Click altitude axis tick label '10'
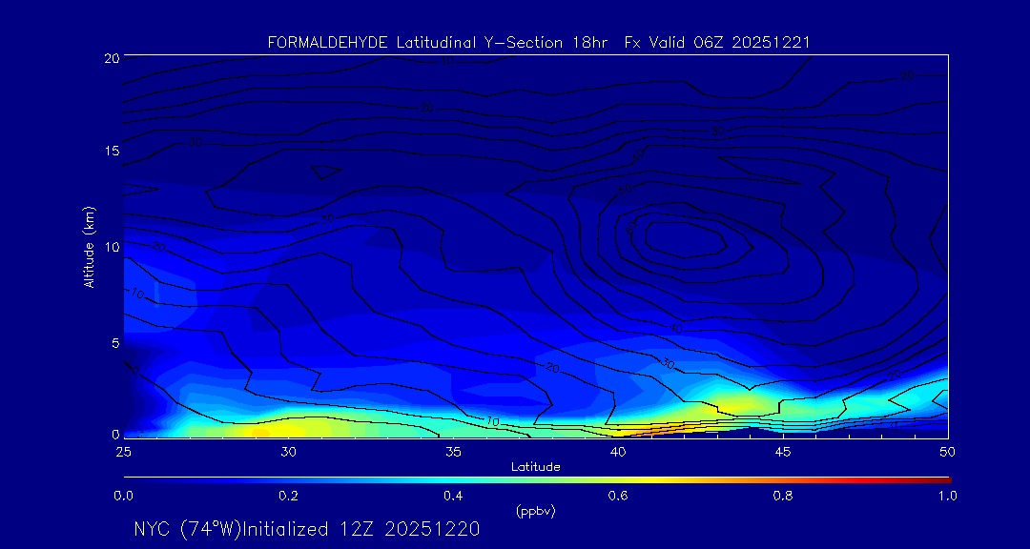The height and width of the screenshot is (549, 1030). (111, 247)
